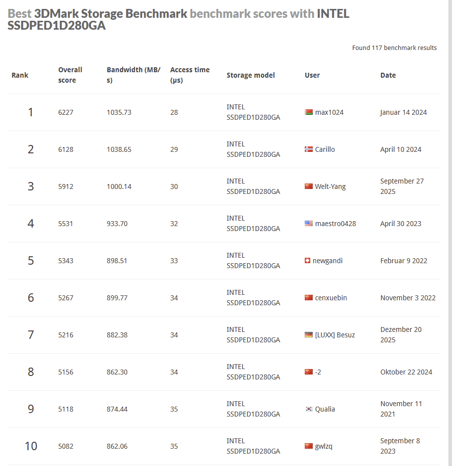Click the Access time column header
Screen dimensions: 452x466
pyautogui.click(x=190, y=75)
